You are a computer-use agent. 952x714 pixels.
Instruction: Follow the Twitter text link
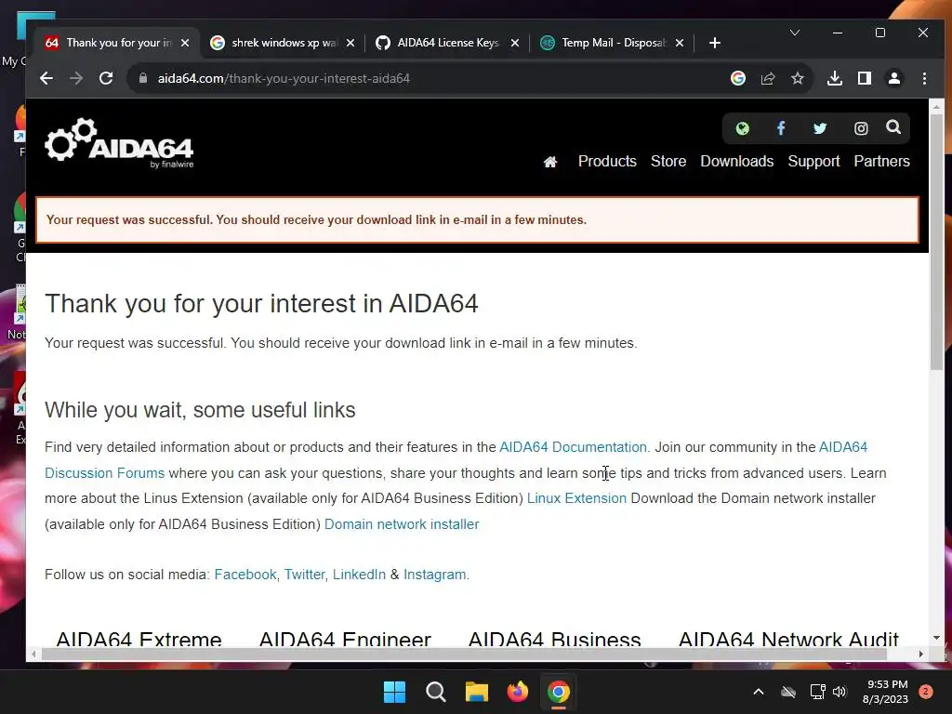pos(305,575)
